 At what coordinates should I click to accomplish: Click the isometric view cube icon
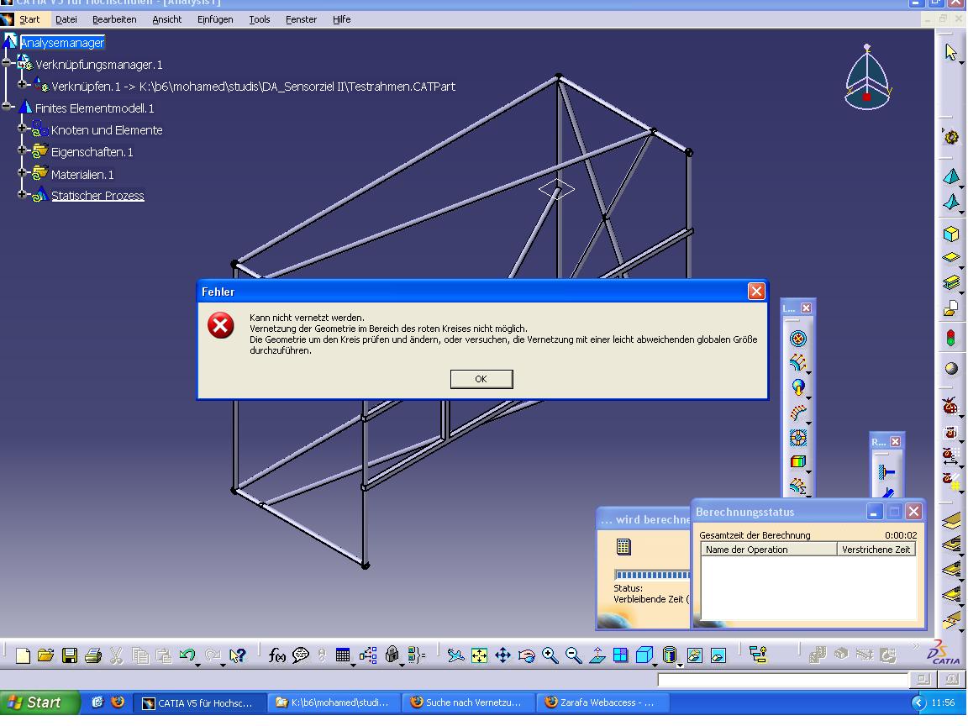pyautogui.click(x=644, y=655)
